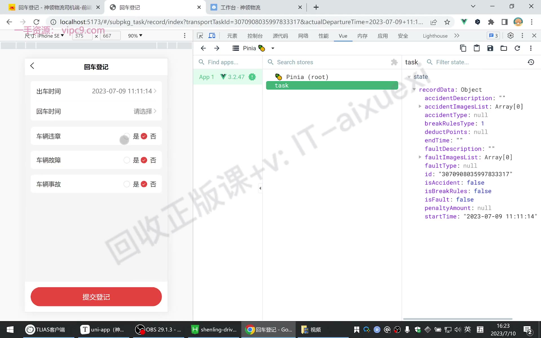Click the 提交登记 submit button

tap(96, 297)
